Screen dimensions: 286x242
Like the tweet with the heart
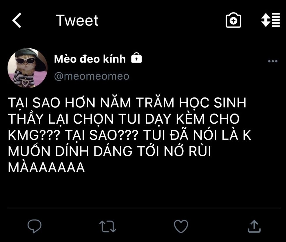pyautogui.click(x=181, y=226)
